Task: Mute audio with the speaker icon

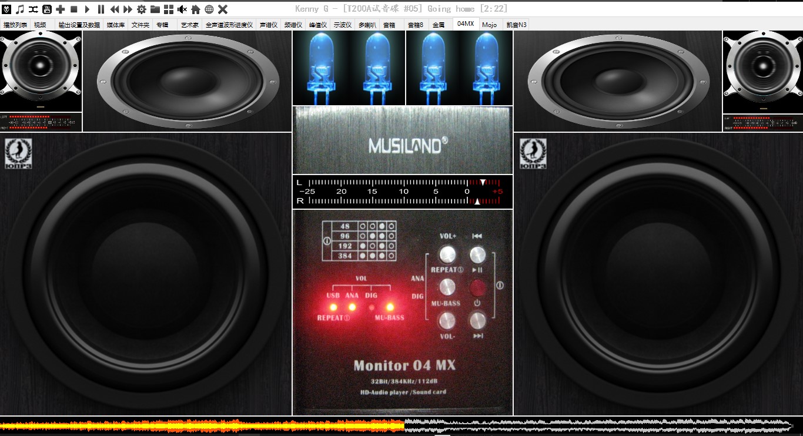Action: tap(182, 9)
